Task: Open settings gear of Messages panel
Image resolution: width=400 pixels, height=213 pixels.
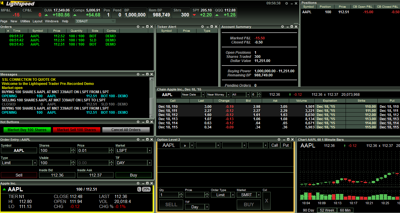Action: click(138, 74)
